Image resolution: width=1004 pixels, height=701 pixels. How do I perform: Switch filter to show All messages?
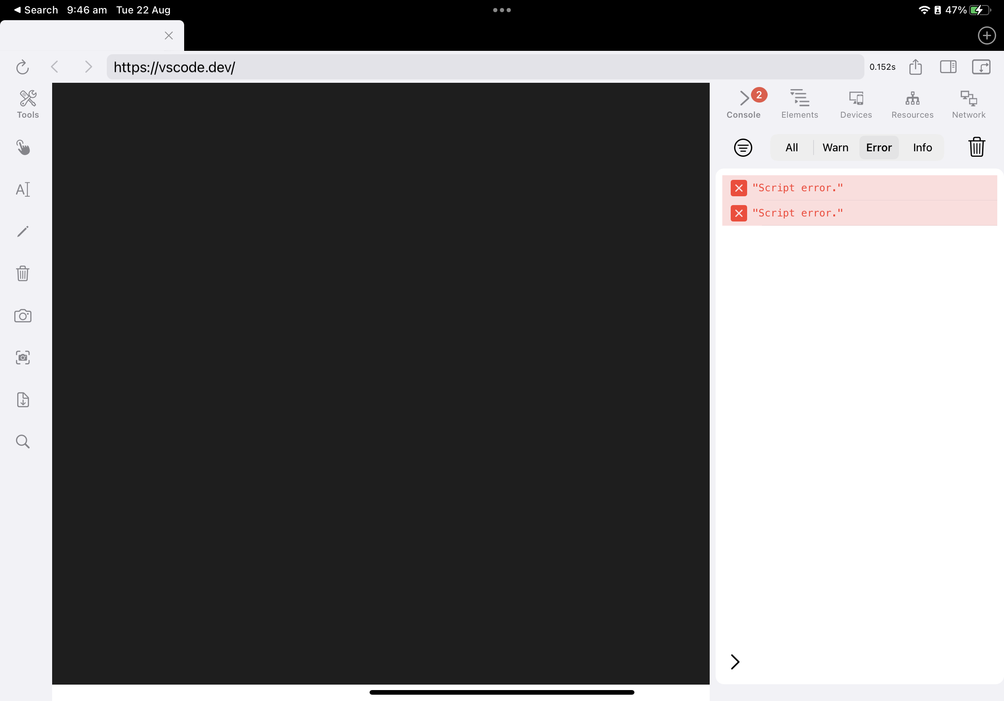pyautogui.click(x=792, y=147)
